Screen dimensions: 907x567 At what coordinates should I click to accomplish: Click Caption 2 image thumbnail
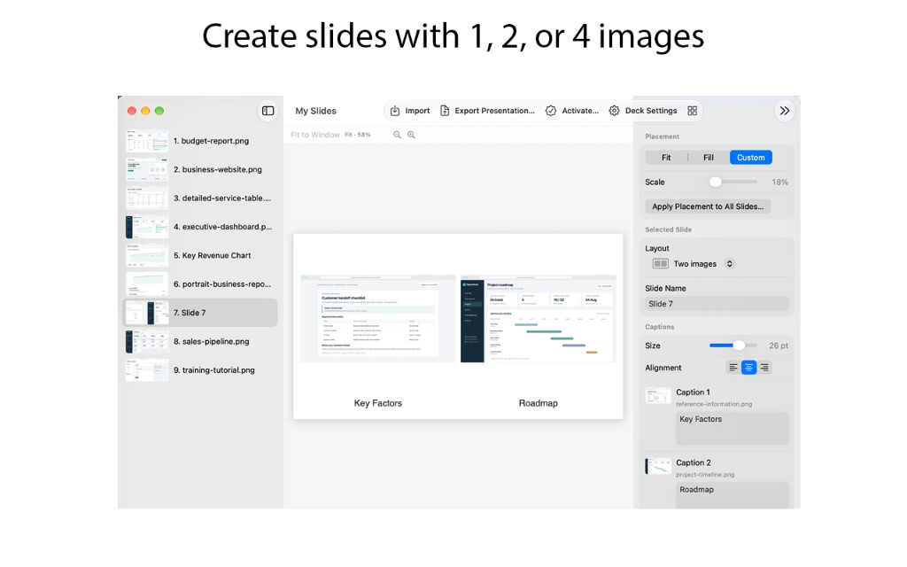point(658,466)
